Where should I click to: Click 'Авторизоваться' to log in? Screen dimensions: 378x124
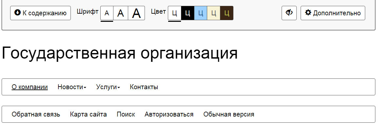(169, 114)
